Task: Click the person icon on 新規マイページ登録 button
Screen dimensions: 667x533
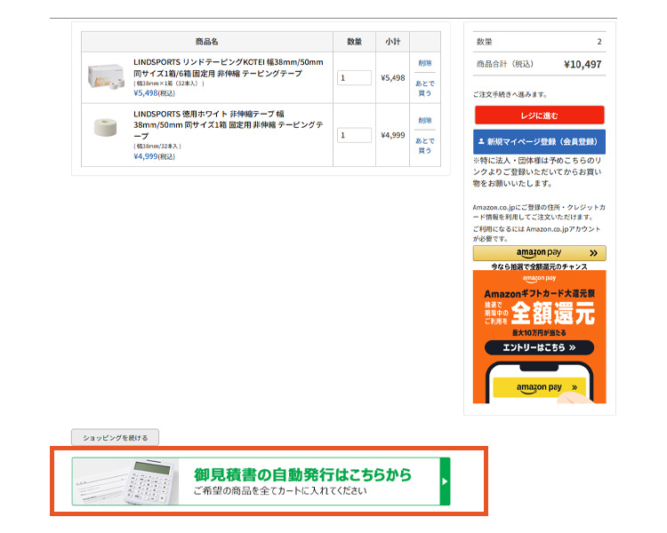Action: tap(481, 141)
